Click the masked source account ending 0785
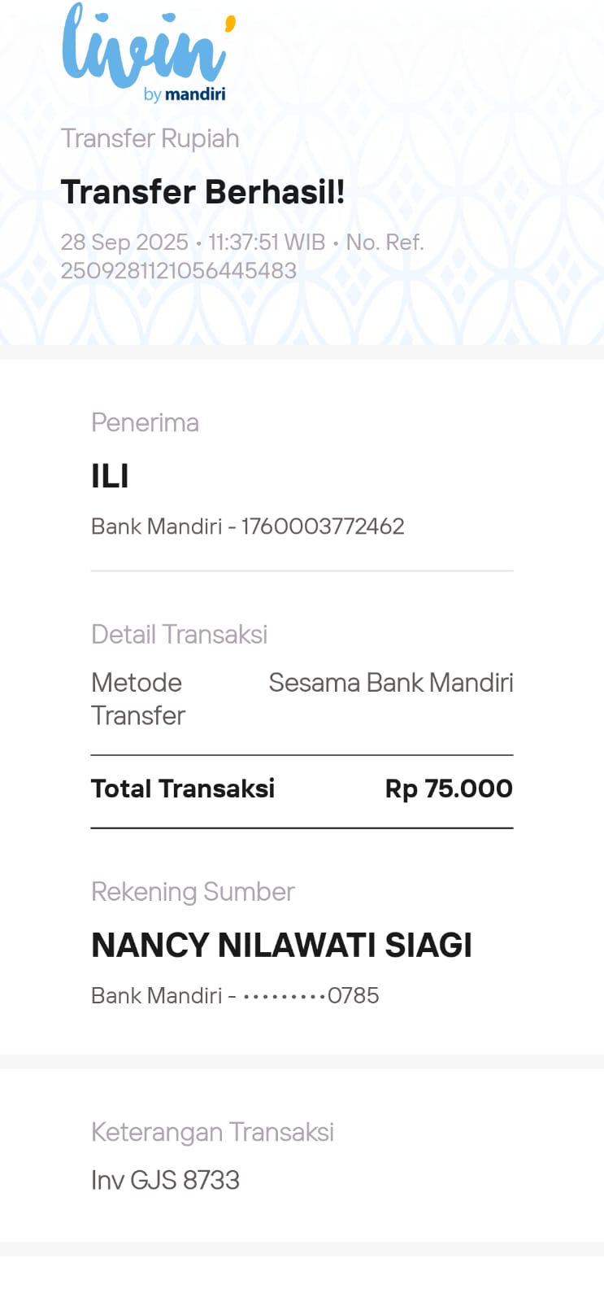 point(311,995)
